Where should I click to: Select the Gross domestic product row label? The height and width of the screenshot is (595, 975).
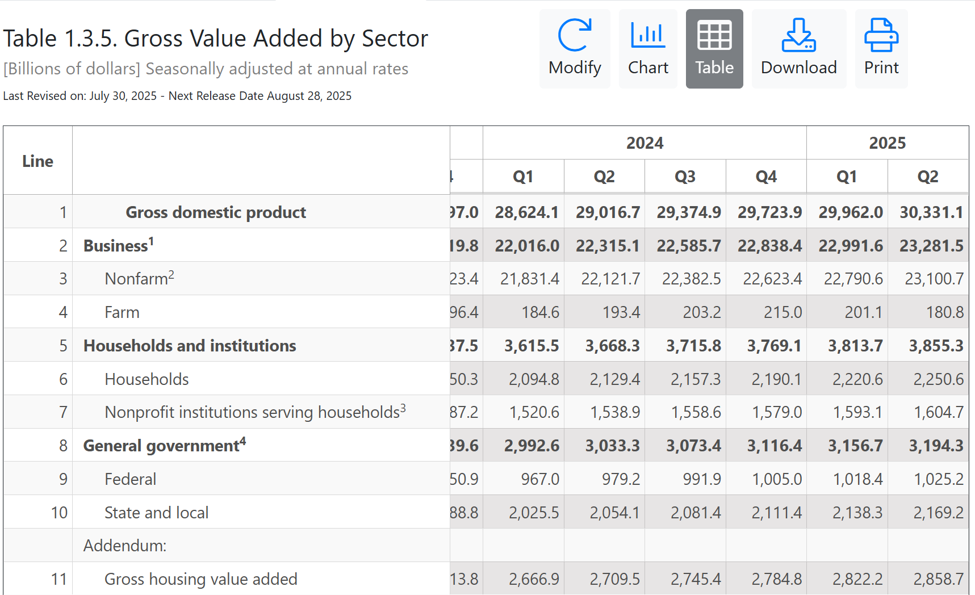pyautogui.click(x=216, y=212)
